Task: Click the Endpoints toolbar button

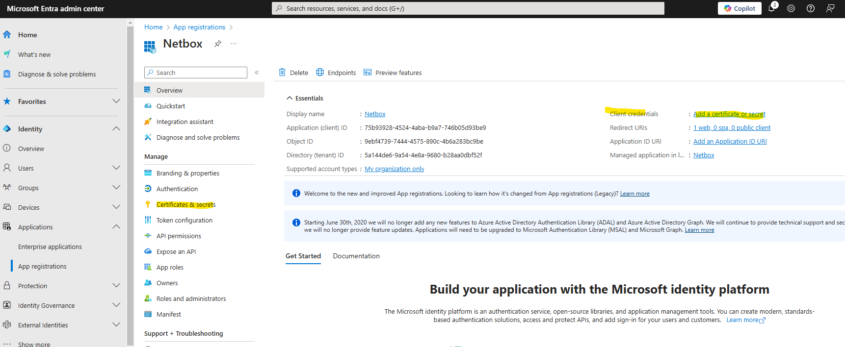Action: 336,73
